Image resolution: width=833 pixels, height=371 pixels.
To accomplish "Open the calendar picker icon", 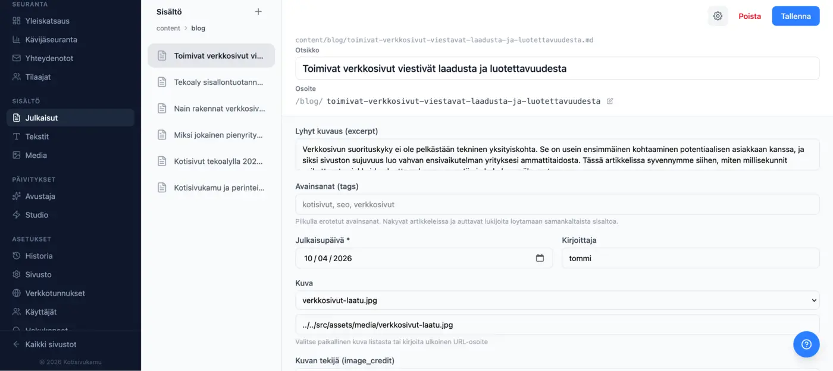I will click(540, 258).
